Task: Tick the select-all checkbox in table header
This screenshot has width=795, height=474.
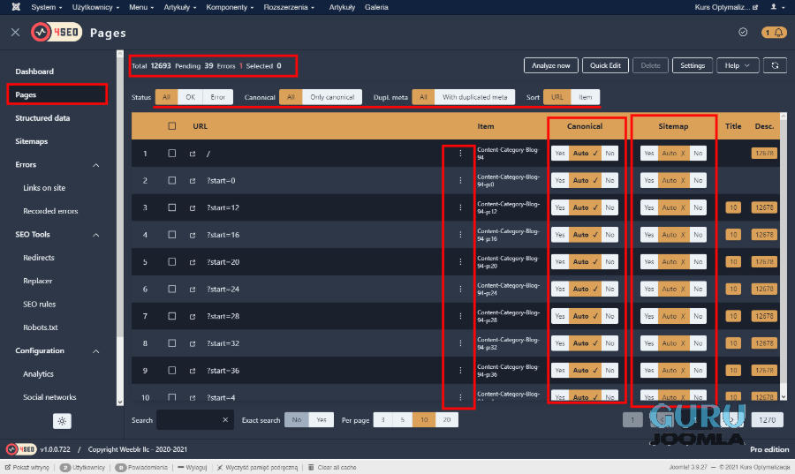Action: pos(172,126)
